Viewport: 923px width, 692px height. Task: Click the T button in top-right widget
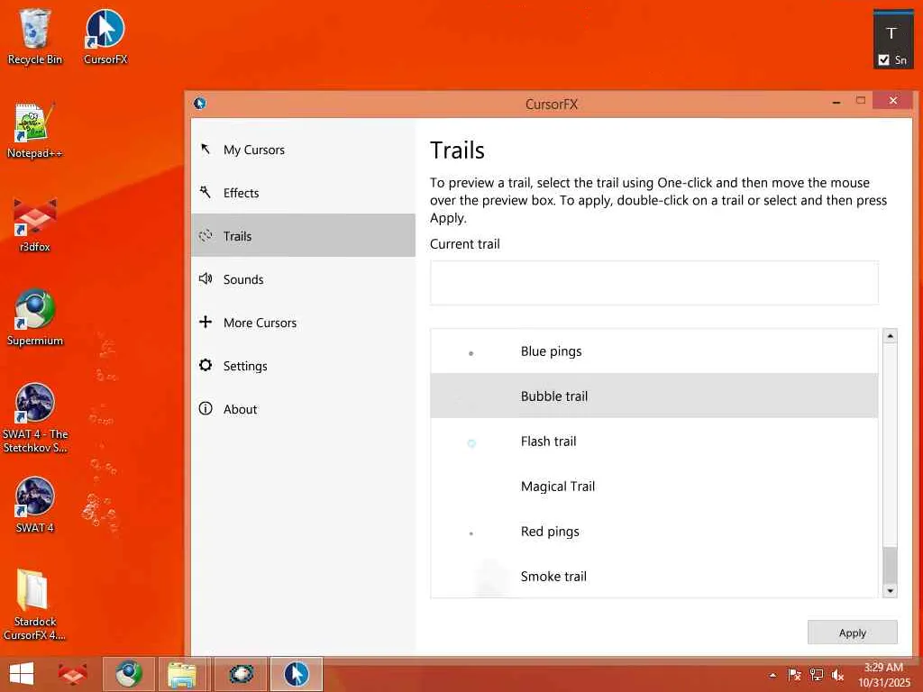click(891, 33)
